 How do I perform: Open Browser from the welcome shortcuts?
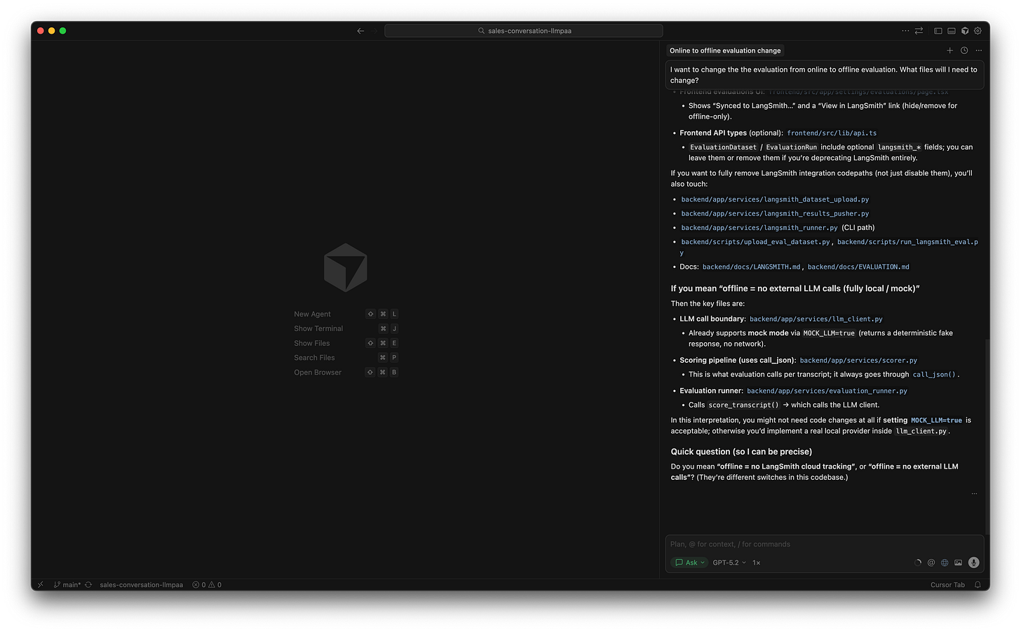pos(318,372)
